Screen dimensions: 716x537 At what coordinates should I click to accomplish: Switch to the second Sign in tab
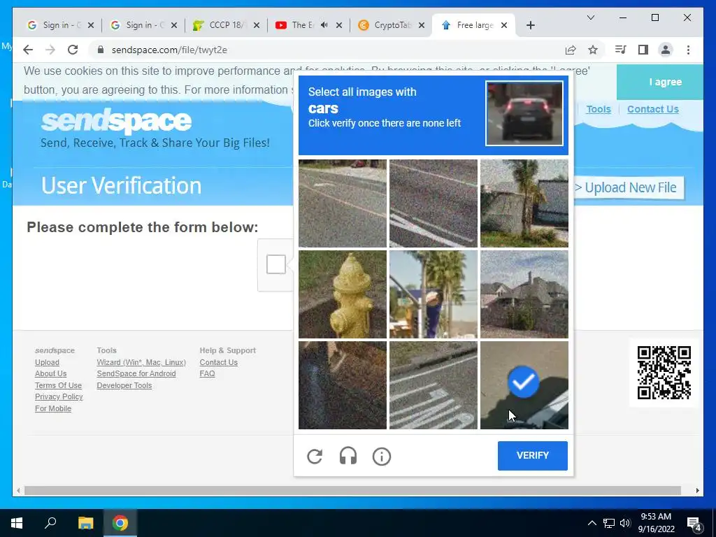click(x=143, y=25)
